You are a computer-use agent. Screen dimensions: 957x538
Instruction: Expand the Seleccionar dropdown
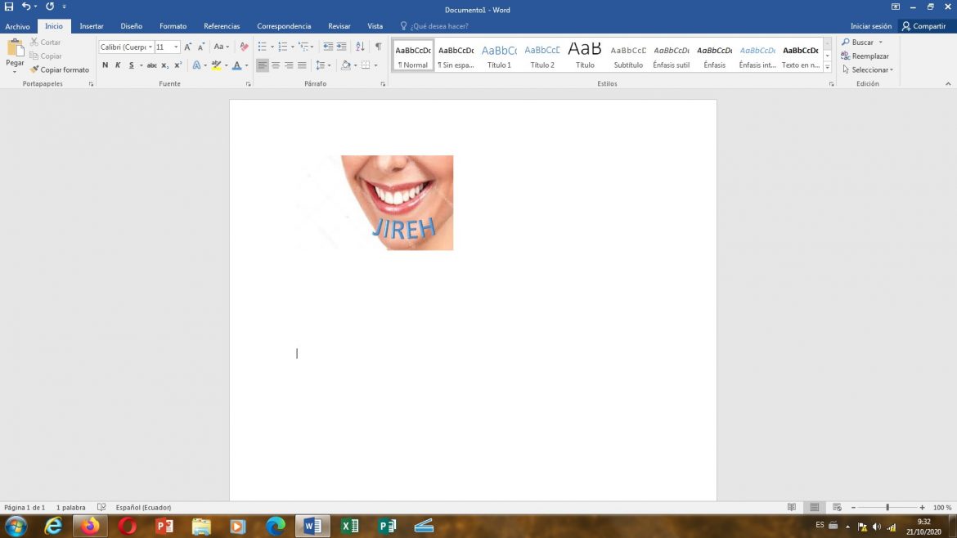click(869, 69)
